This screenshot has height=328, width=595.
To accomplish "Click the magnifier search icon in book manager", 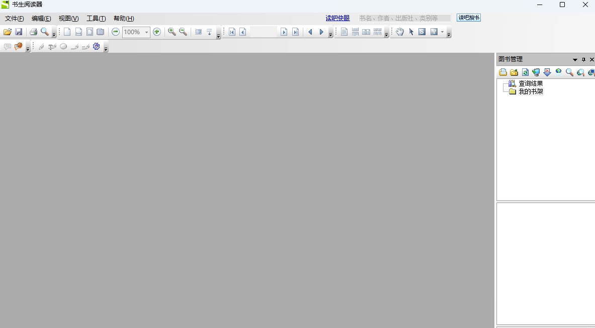I will click(569, 72).
